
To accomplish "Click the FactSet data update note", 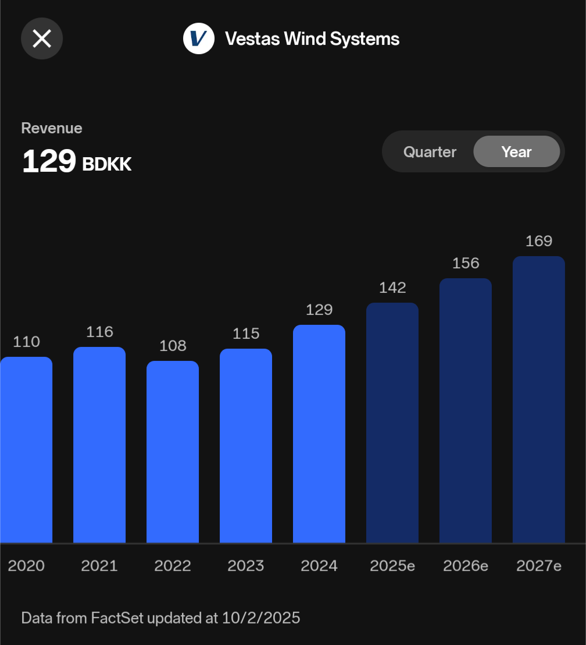I will coord(160,618).
